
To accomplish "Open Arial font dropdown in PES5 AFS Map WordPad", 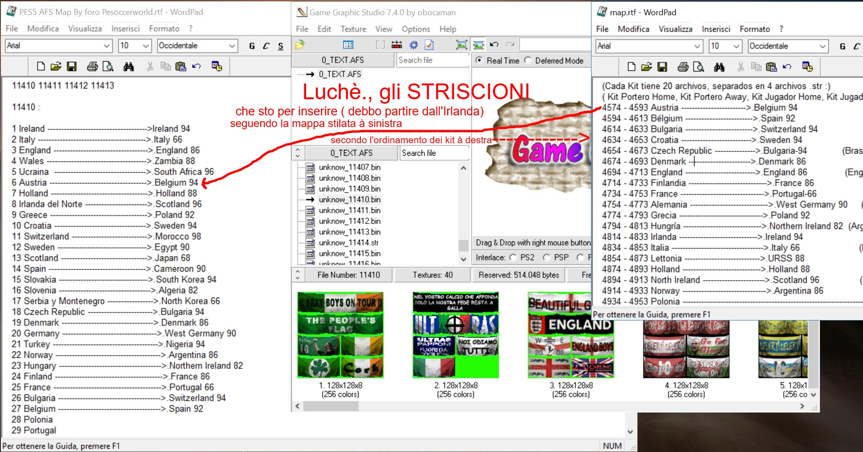I will tap(107, 46).
